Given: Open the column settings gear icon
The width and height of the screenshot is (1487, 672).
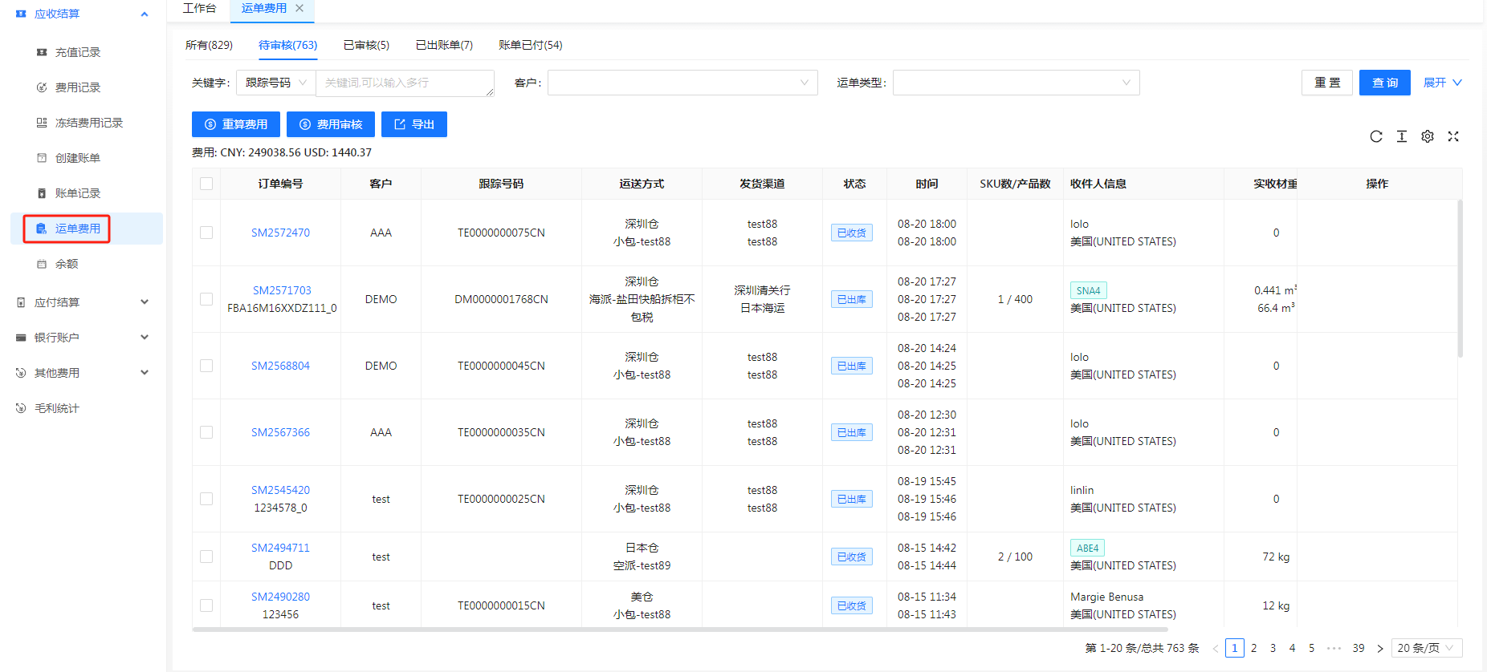Looking at the screenshot, I should (x=1428, y=136).
